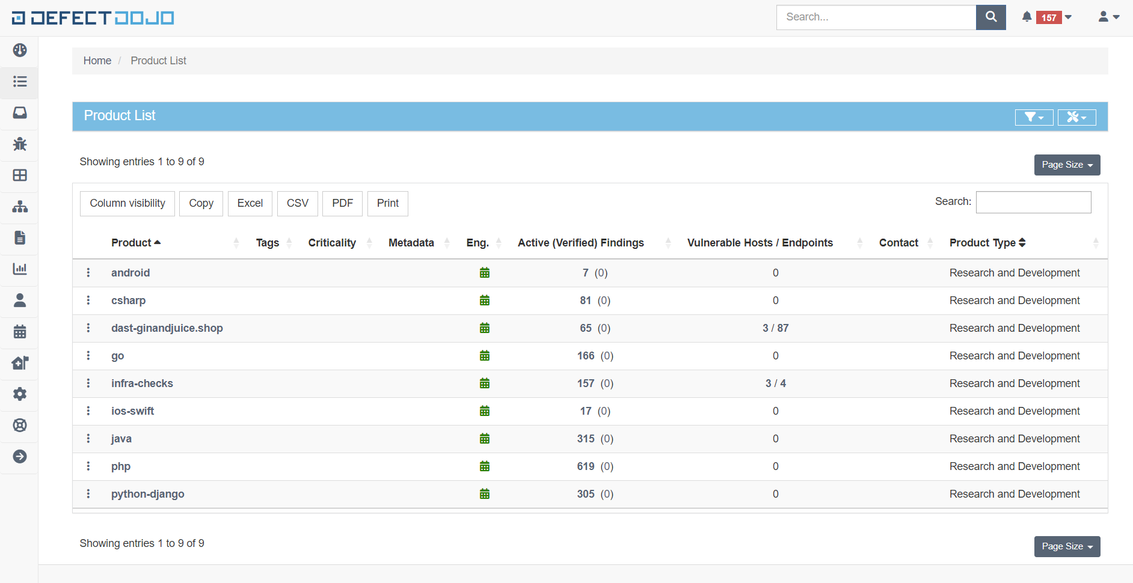This screenshot has width=1133, height=583.
Task: Open android row three-dot menu
Action: pos(88,273)
